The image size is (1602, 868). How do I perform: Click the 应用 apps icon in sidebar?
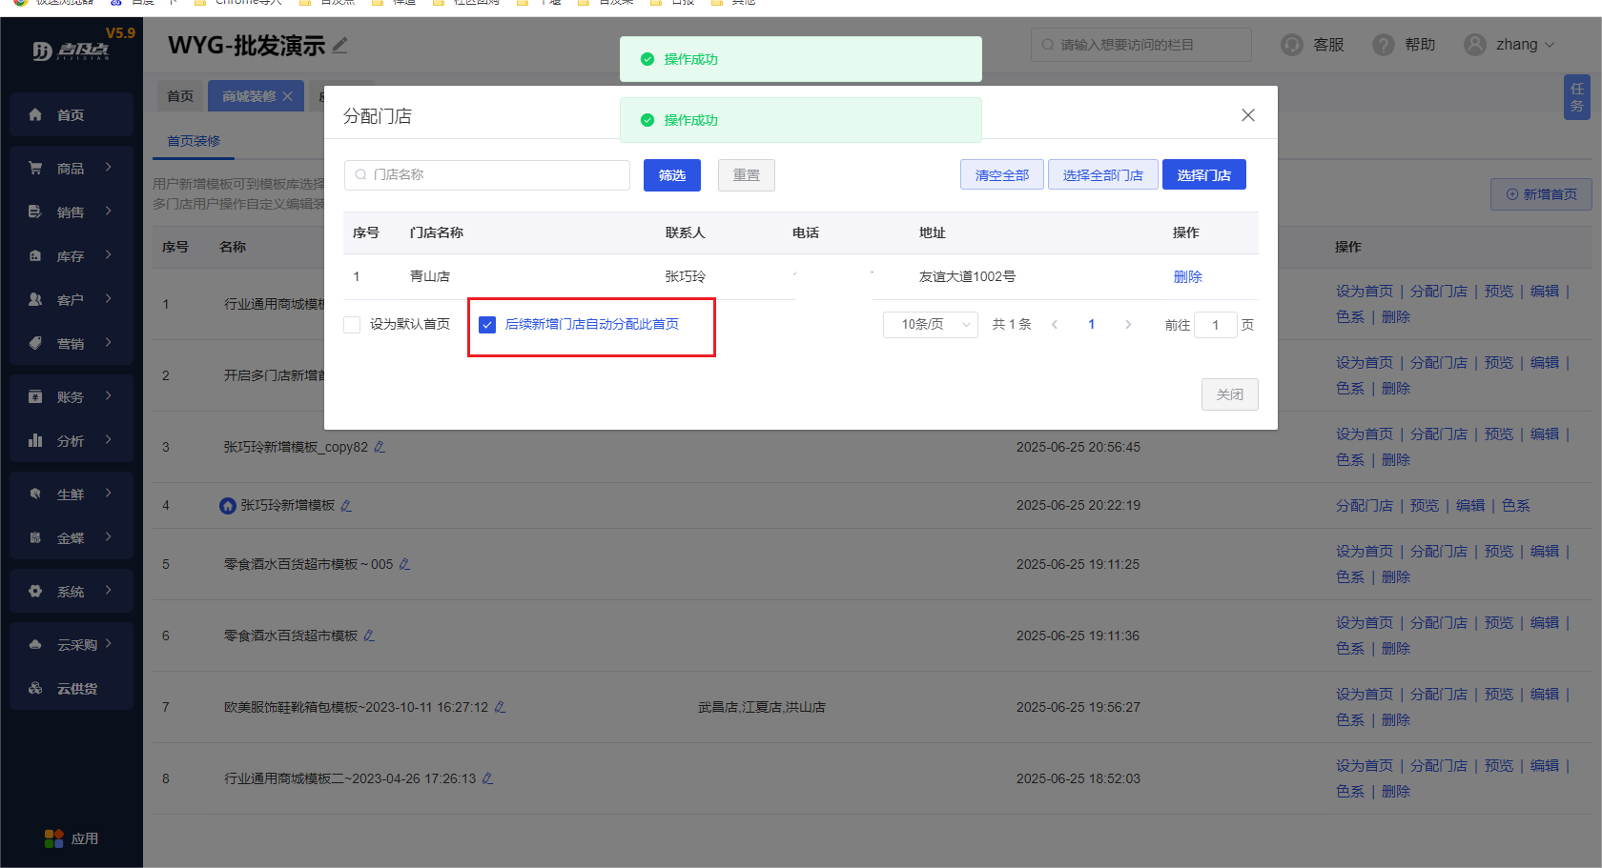[54, 838]
